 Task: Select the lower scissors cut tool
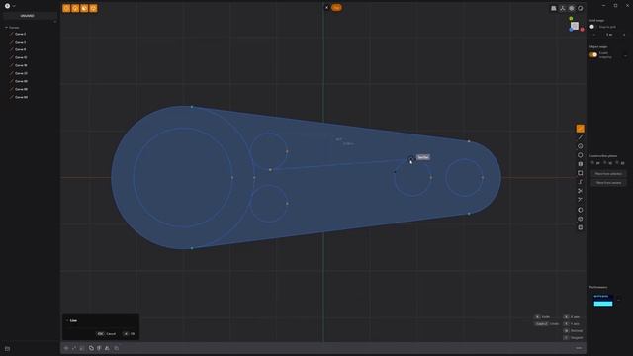pyautogui.click(x=581, y=200)
